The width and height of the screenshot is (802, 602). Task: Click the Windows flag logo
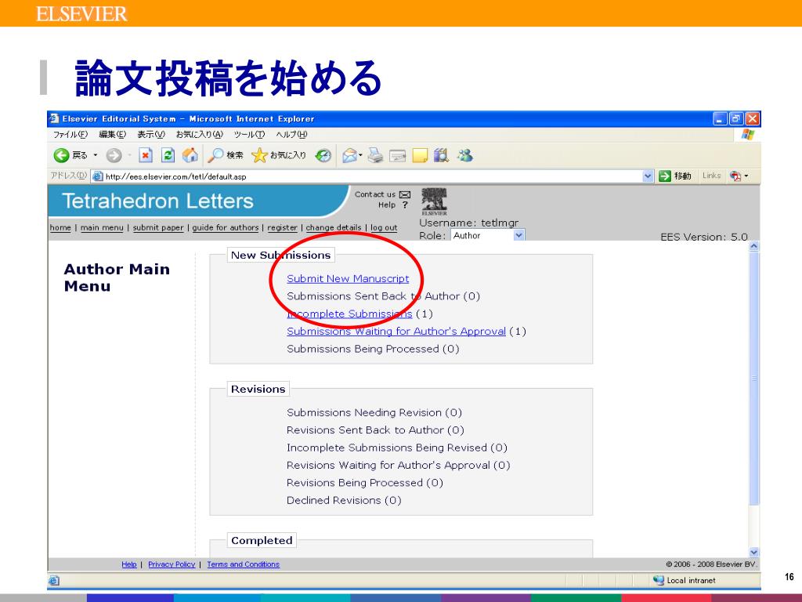point(747,135)
